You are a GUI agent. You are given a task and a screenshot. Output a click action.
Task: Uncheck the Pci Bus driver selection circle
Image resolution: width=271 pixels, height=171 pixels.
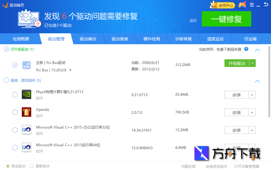[15, 65]
